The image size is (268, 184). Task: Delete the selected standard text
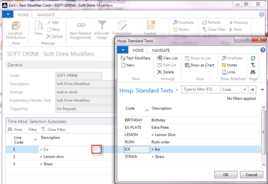coord(165,72)
